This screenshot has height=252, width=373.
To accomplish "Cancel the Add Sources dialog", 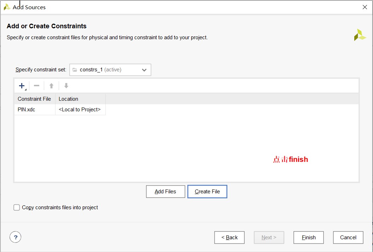I will click(x=348, y=238).
